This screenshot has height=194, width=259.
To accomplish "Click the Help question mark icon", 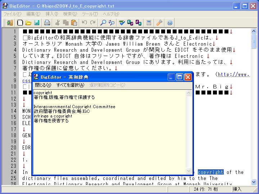I will click(170, 23).
